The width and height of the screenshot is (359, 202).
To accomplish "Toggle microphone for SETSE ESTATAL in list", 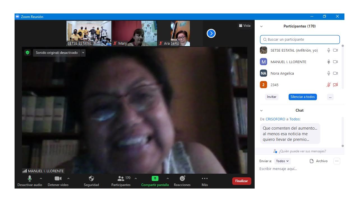I will pyautogui.click(x=329, y=50).
